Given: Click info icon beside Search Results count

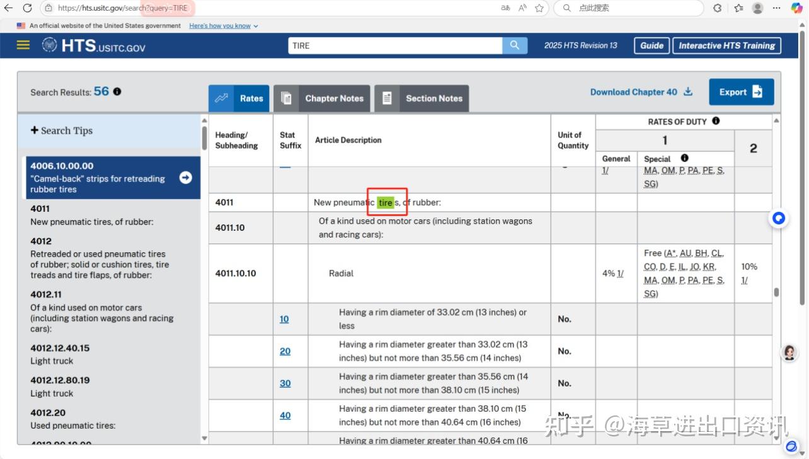Looking at the screenshot, I should (x=117, y=91).
